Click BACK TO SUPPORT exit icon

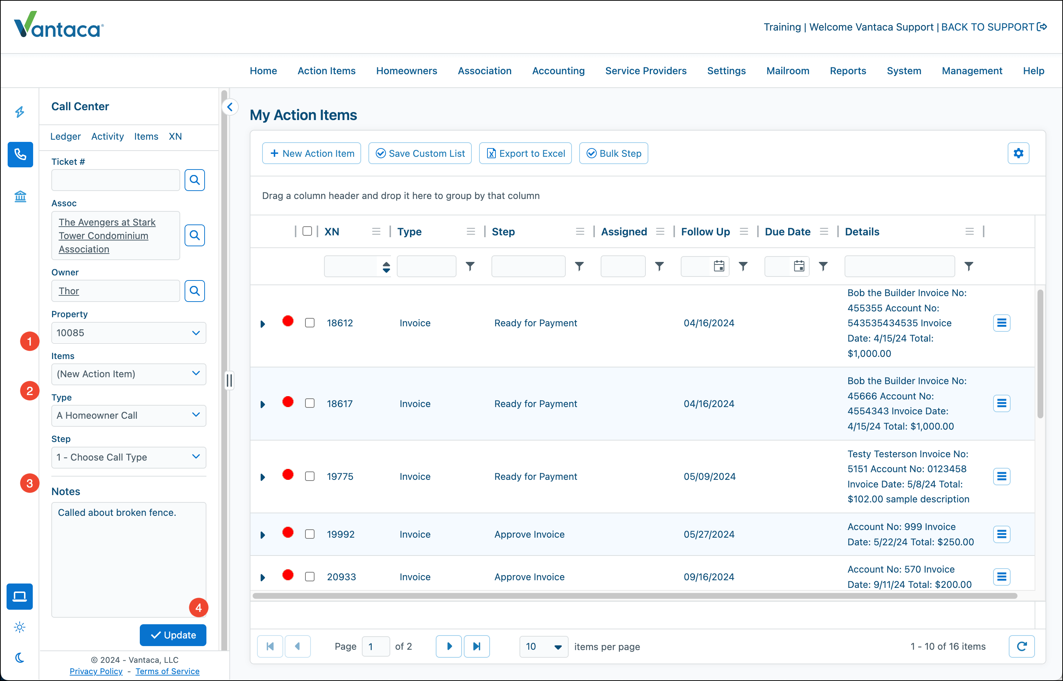coord(1042,27)
